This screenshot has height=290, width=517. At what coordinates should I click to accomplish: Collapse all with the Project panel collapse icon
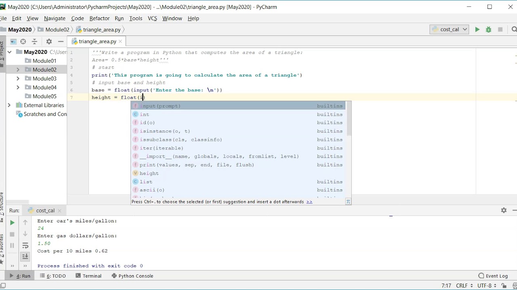coord(34,41)
